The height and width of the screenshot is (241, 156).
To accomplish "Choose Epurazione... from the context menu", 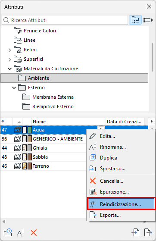I will 121,192.
